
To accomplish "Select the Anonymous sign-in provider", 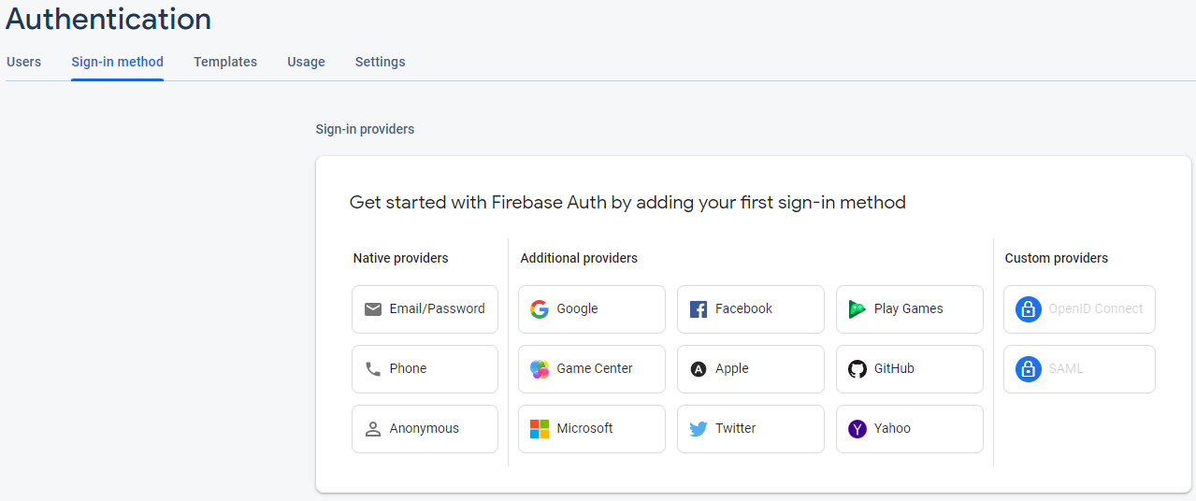I will click(425, 429).
